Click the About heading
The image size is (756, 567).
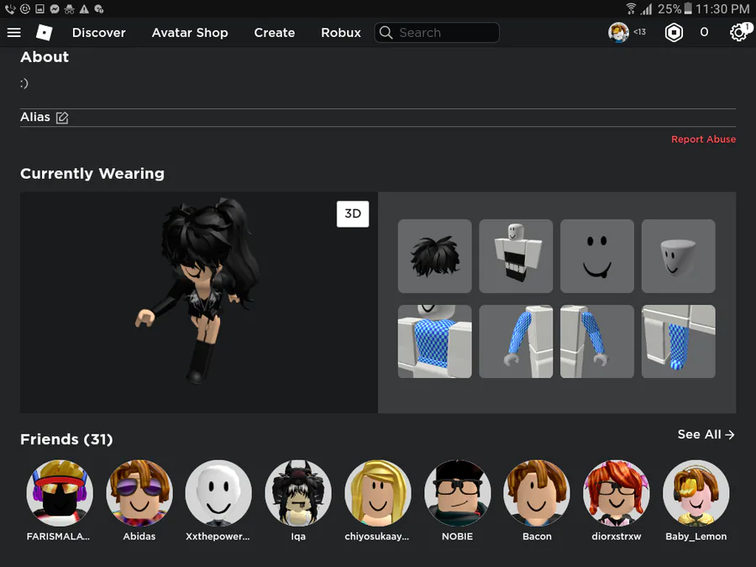pos(45,57)
